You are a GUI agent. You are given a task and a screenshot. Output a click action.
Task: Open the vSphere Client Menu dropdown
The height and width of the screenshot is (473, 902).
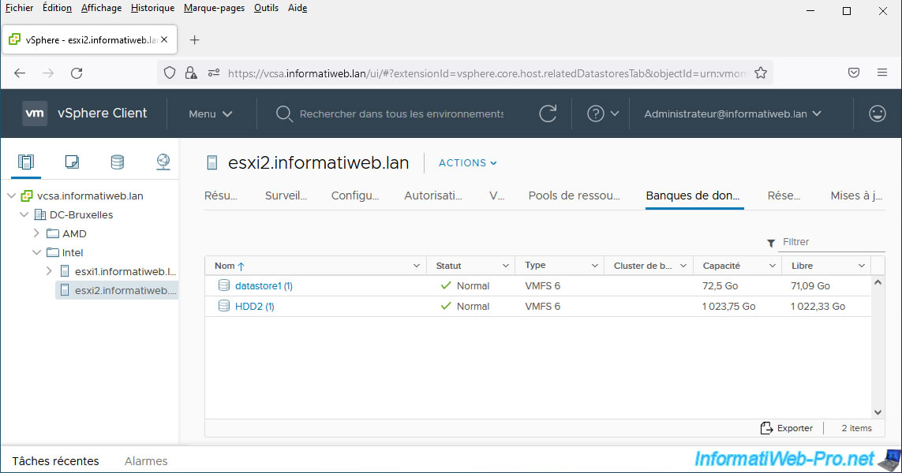click(210, 114)
